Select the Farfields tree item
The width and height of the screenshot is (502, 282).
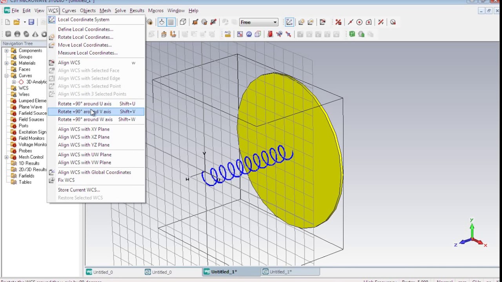point(26,176)
